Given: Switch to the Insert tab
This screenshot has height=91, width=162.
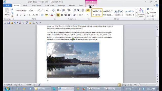Looking at the screenshot, I should (x=25, y=6).
